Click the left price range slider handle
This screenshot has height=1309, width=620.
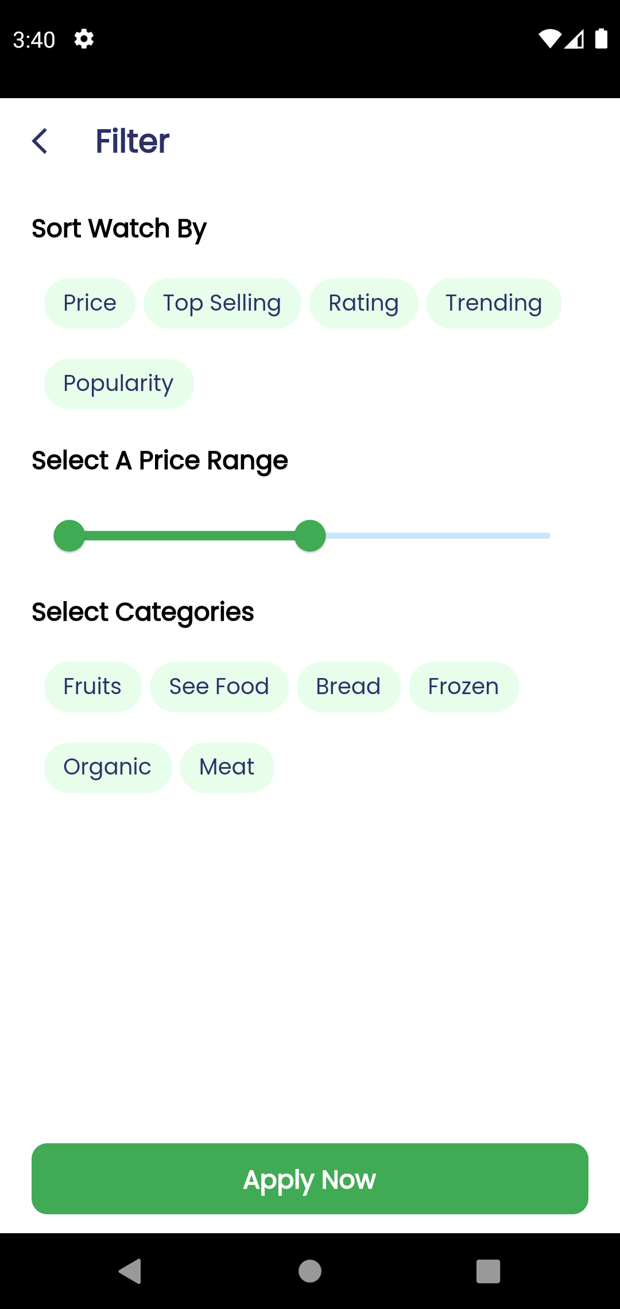point(69,536)
